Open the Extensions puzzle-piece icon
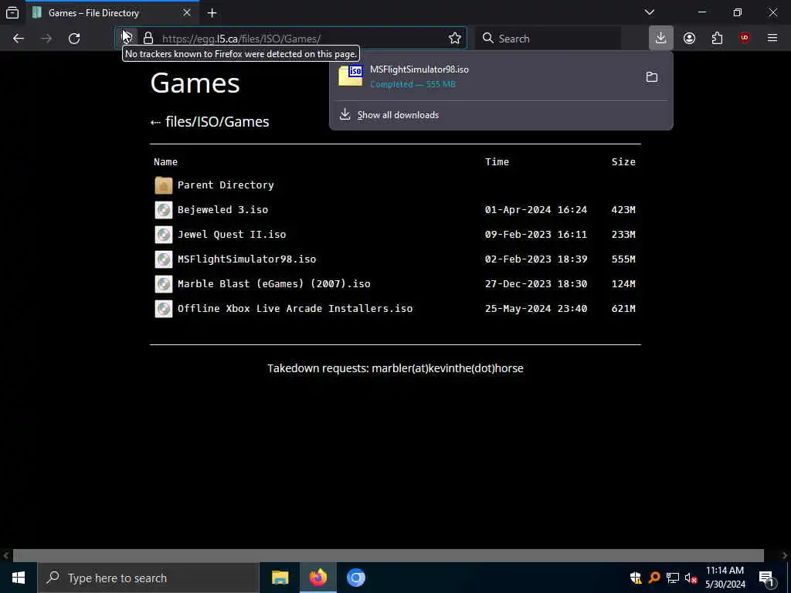Viewport: 791px width, 593px height. pyautogui.click(x=717, y=39)
